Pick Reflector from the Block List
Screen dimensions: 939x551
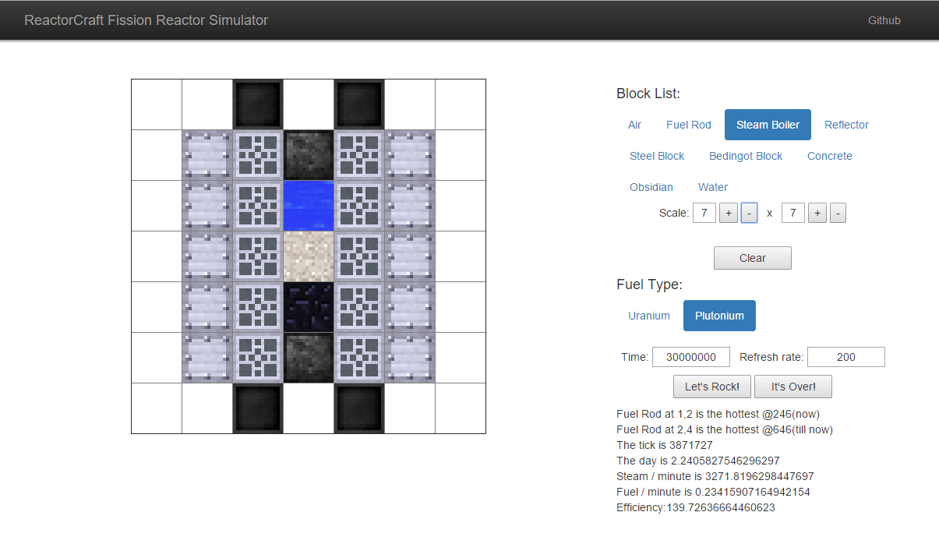pos(846,125)
